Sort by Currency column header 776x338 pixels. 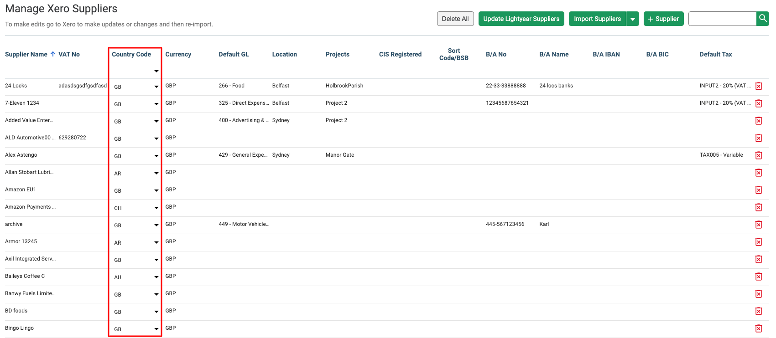[178, 54]
